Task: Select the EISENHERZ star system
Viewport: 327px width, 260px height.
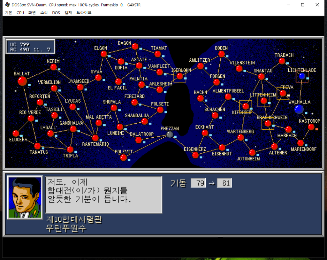Action: [195, 155]
